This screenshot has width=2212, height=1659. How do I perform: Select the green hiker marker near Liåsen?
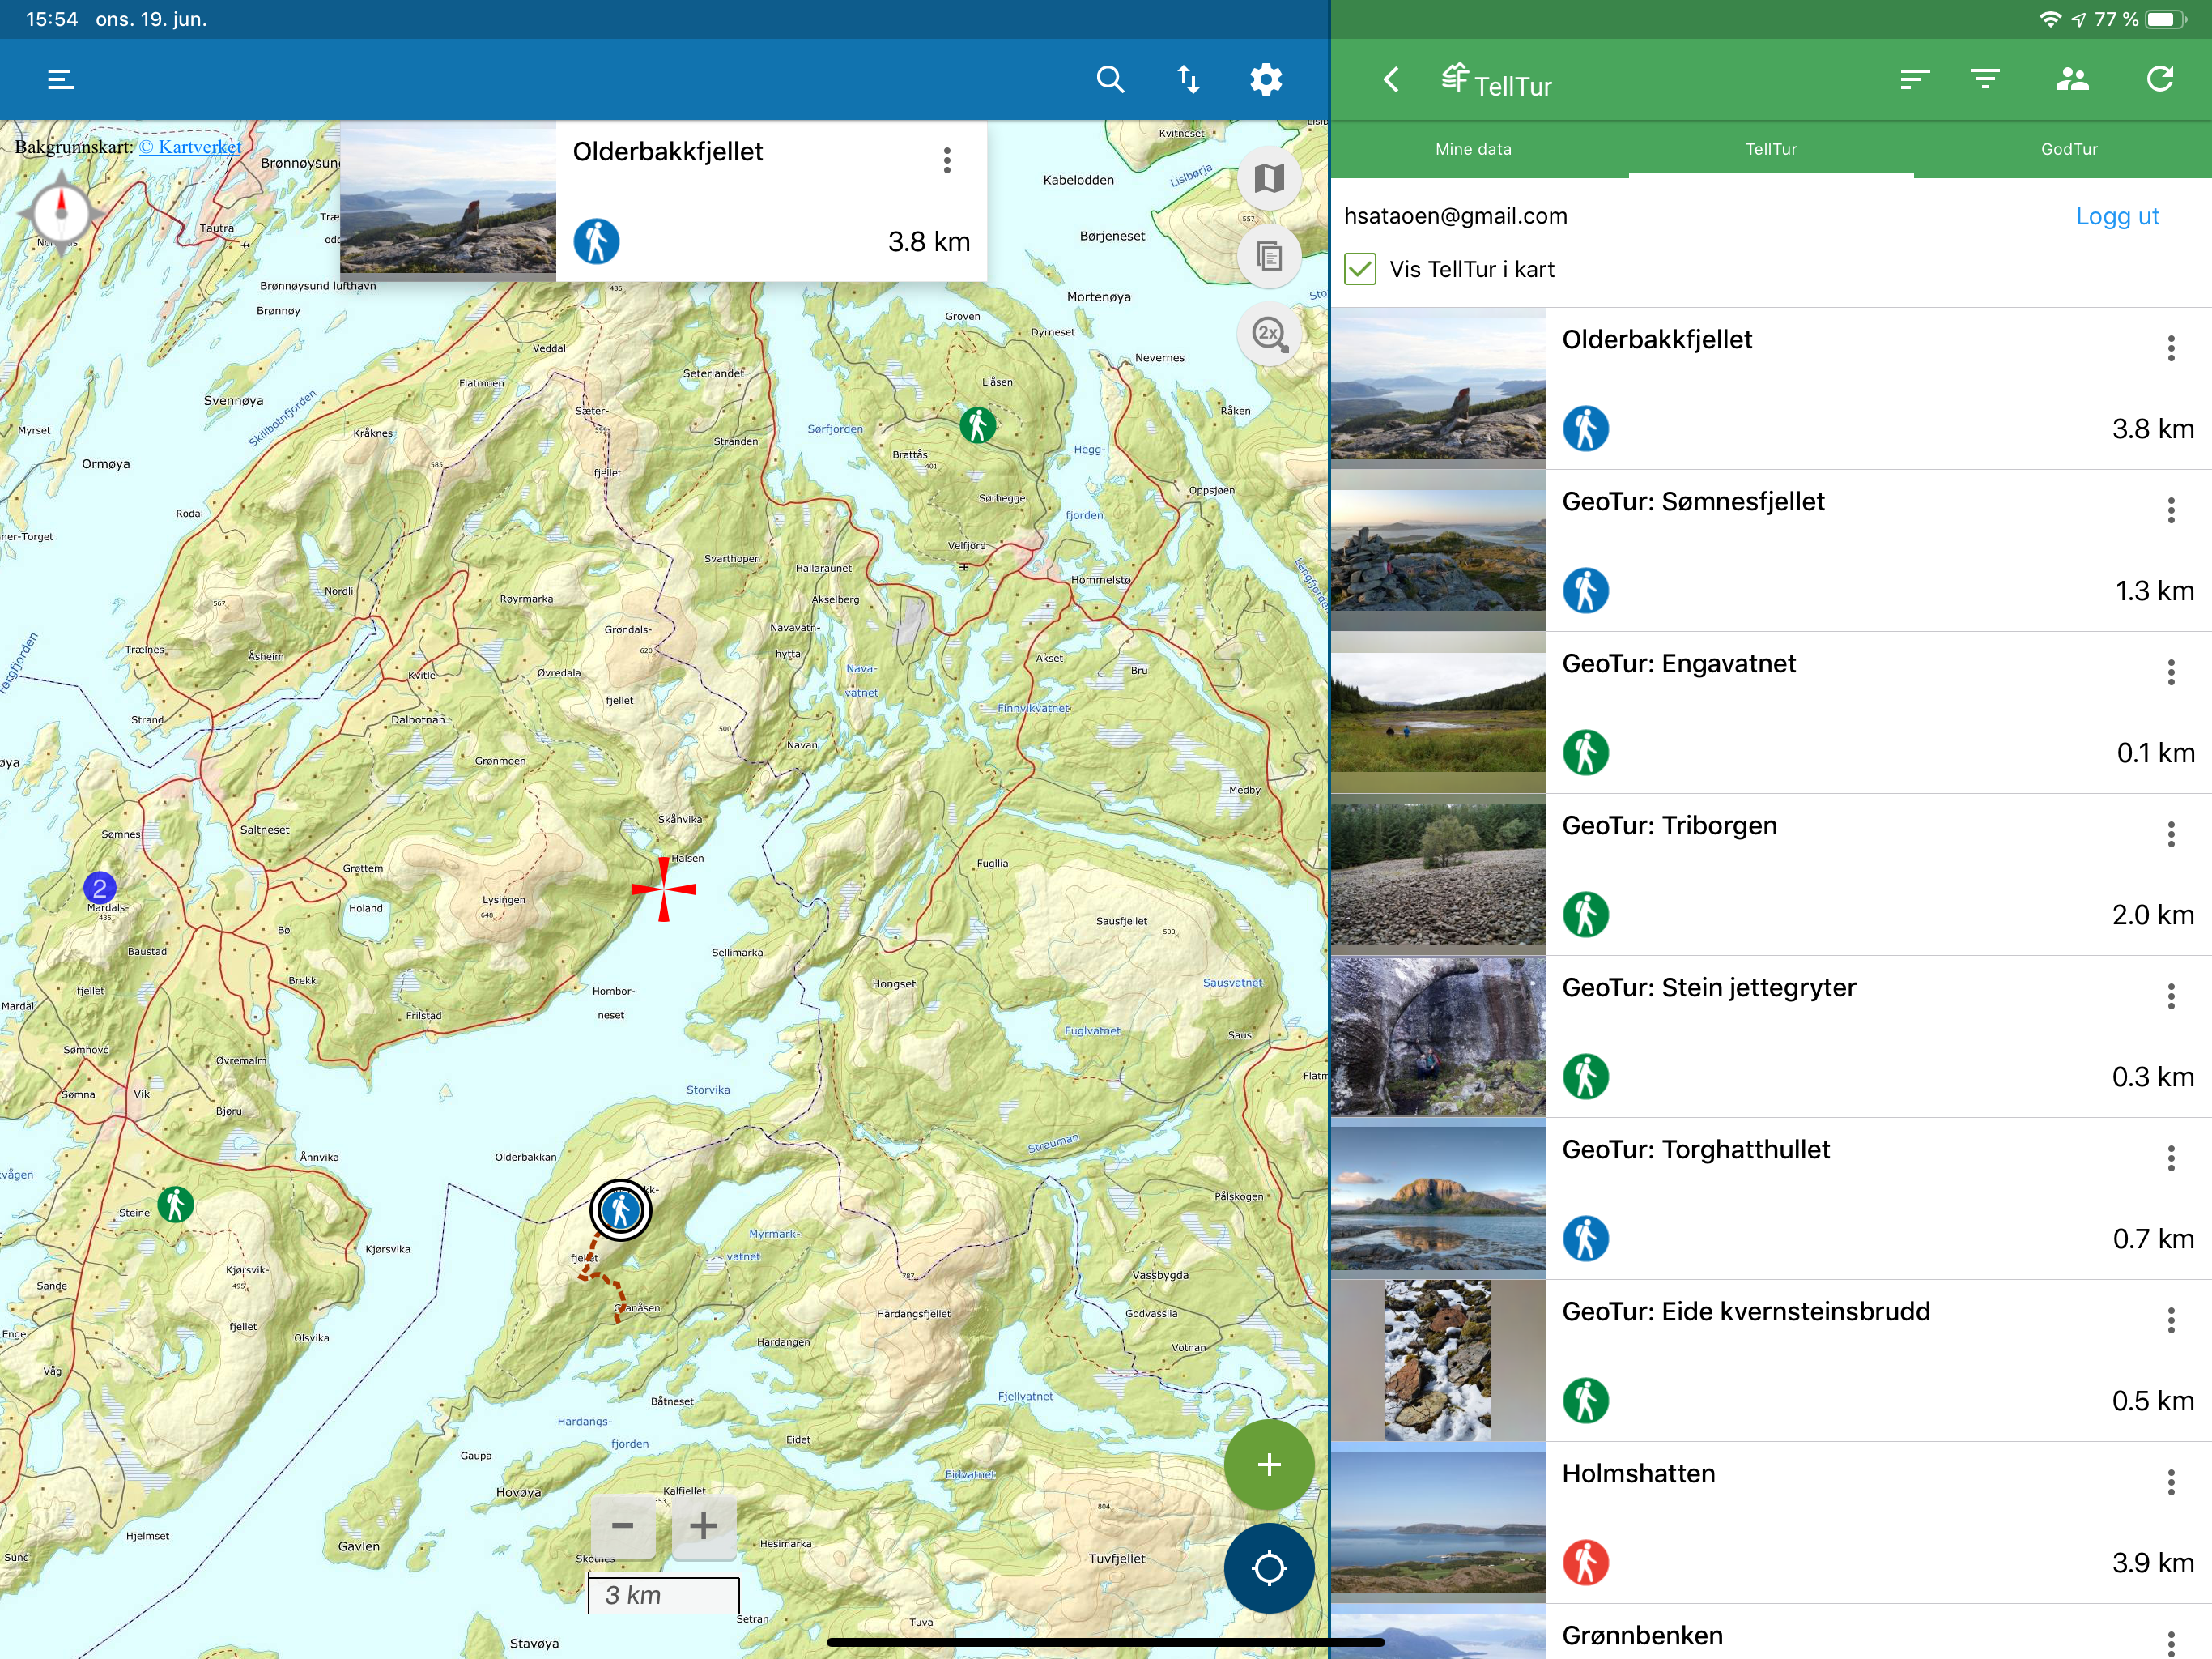coord(978,425)
